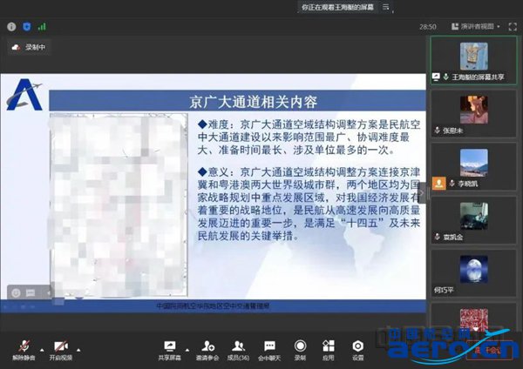The height and width of the screenshot is (369, 523).
Task: Open the share screen (共享屏幕) tool
Action: 168,346
